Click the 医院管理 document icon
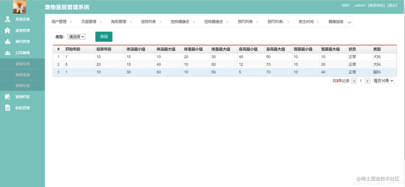 click(x=8, y=108)
